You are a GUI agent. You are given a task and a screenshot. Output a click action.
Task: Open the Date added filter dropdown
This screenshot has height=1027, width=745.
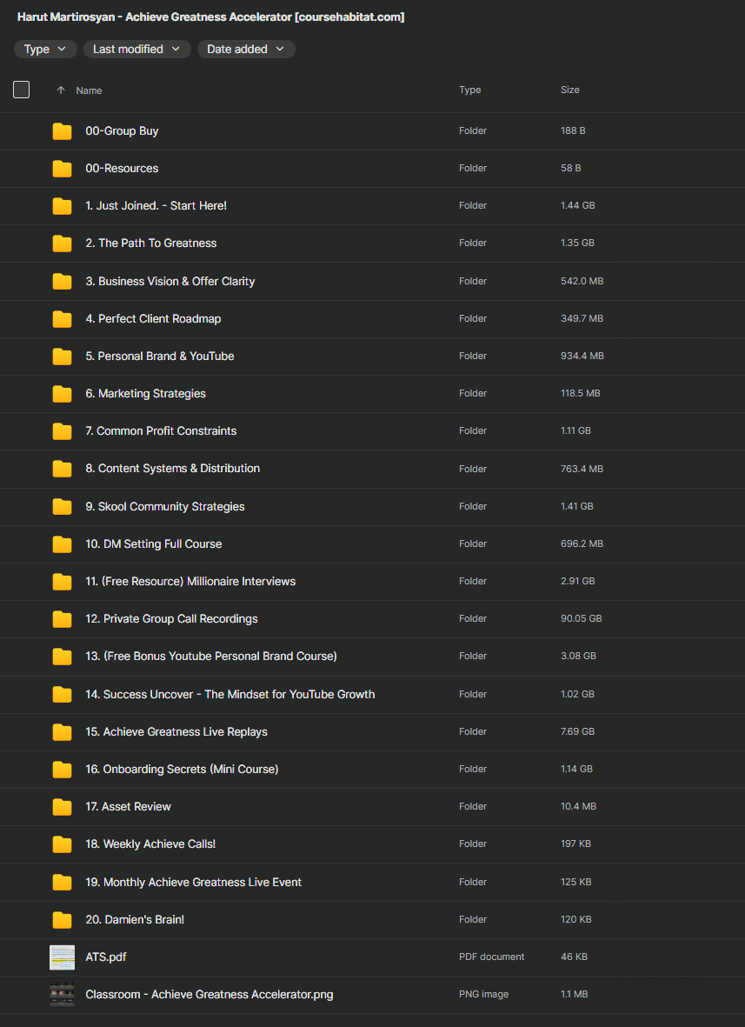coord(246,50)
